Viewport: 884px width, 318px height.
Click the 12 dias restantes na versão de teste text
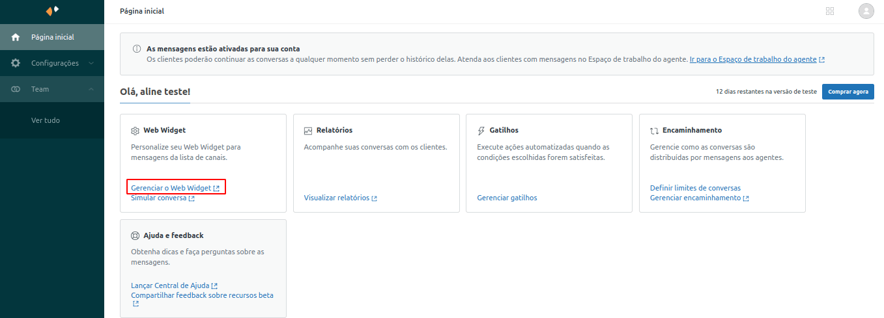766,92
